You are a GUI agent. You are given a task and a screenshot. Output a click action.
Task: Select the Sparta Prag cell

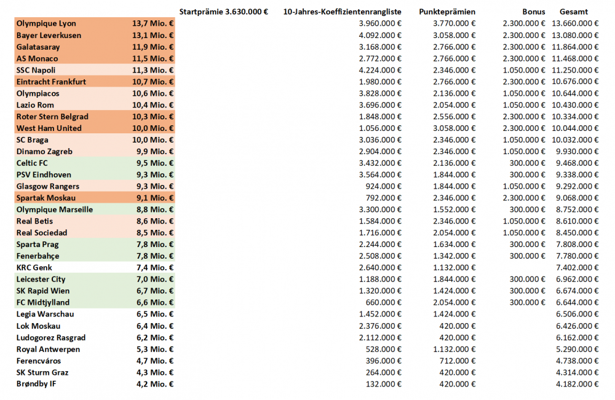pyautogui.click(x=38, y=245)
